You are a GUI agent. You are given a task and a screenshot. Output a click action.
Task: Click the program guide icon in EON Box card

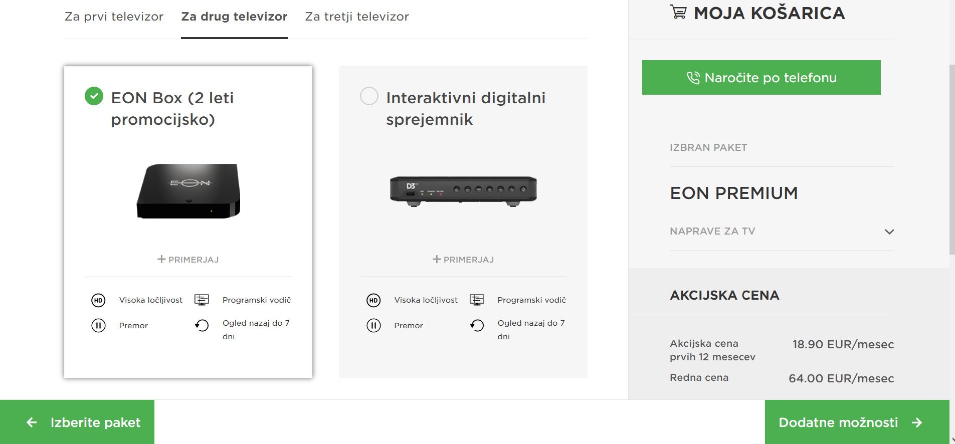202,300
